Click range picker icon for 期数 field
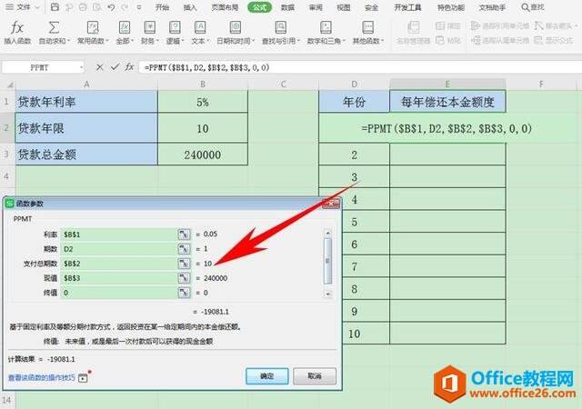This screenshot has height=409, width=582. (184, 249)
